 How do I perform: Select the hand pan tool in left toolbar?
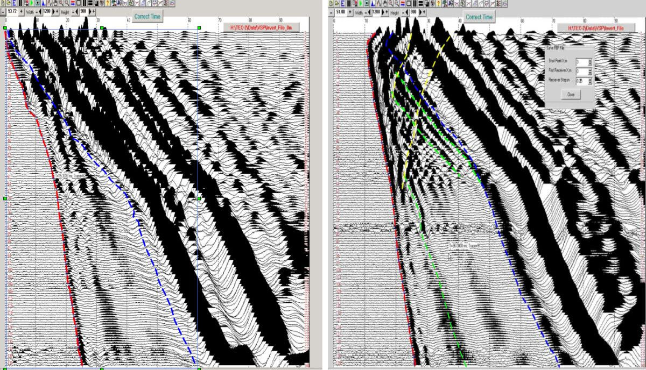(54, 3)
